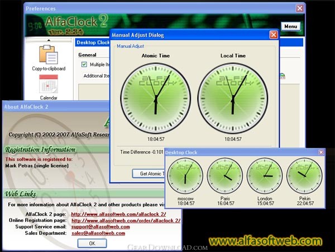Select the Calendar icon in Preferences sidebar
This screenshot has width=335, height=252.
click(x=49, y=84)
